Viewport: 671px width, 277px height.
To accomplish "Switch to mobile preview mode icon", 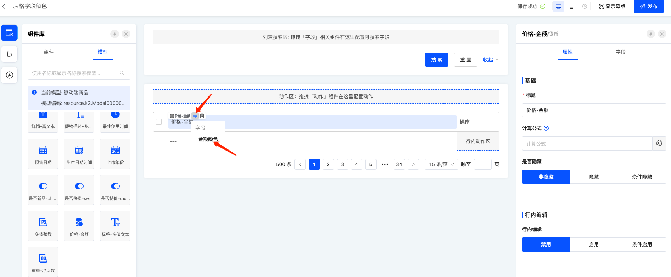I will [572, 6].
